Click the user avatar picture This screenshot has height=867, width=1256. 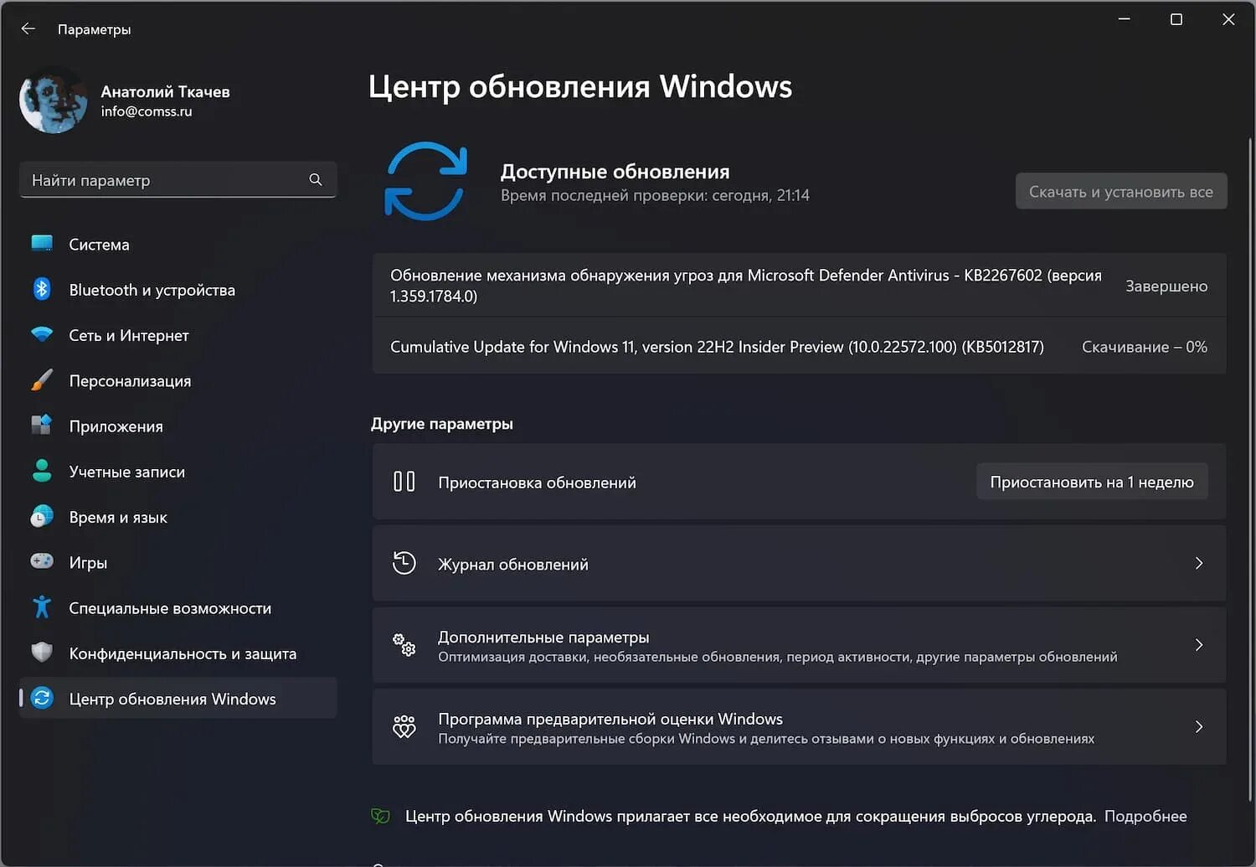click(54, 100)
